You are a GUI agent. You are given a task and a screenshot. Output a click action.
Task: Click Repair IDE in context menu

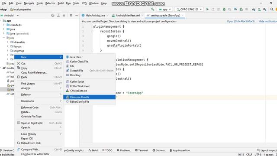(39, 139)
